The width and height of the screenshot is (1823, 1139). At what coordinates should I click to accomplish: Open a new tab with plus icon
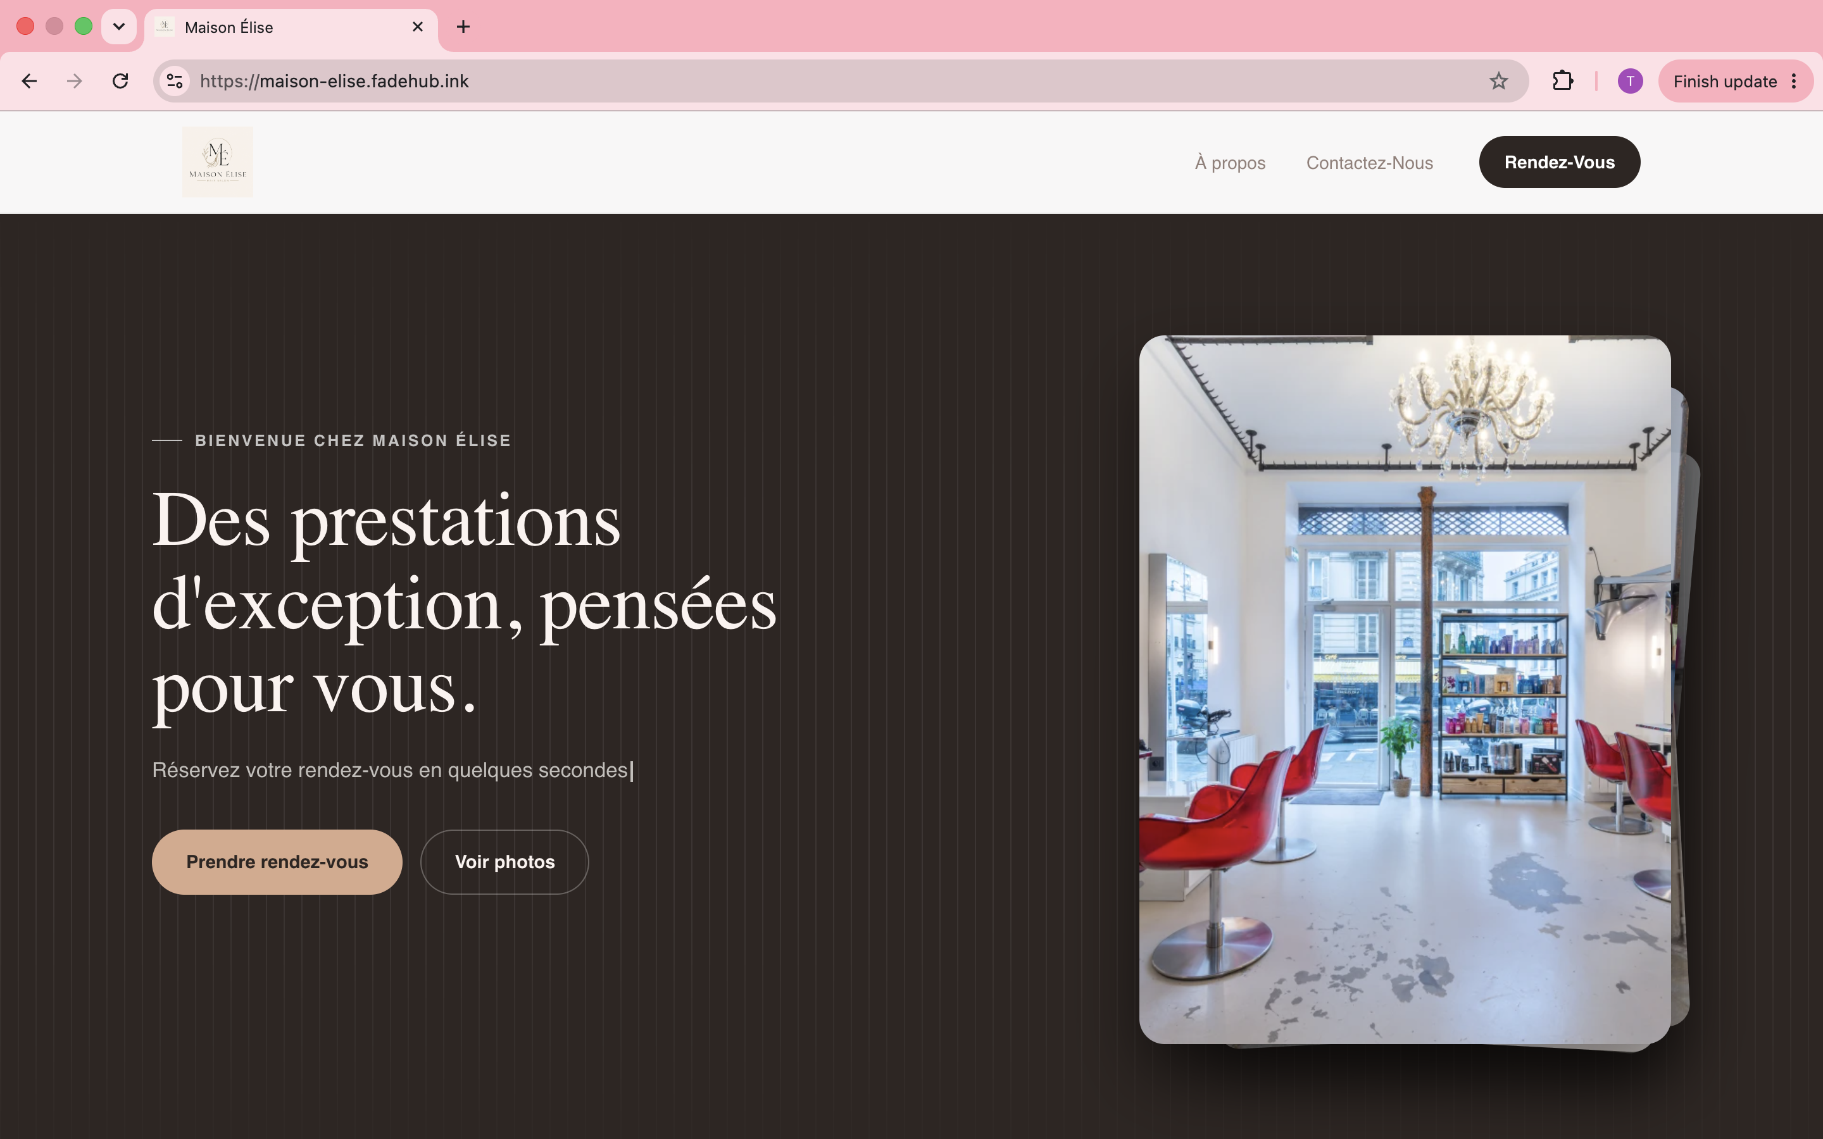tap(463, 27)
